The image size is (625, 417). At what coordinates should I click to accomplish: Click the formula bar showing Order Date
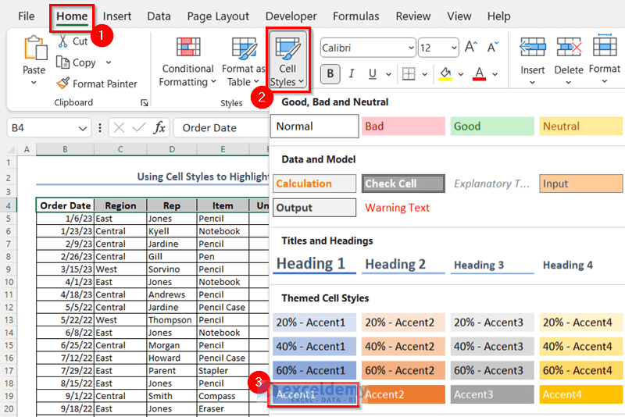pyautogui.click(x=222, y=128)
